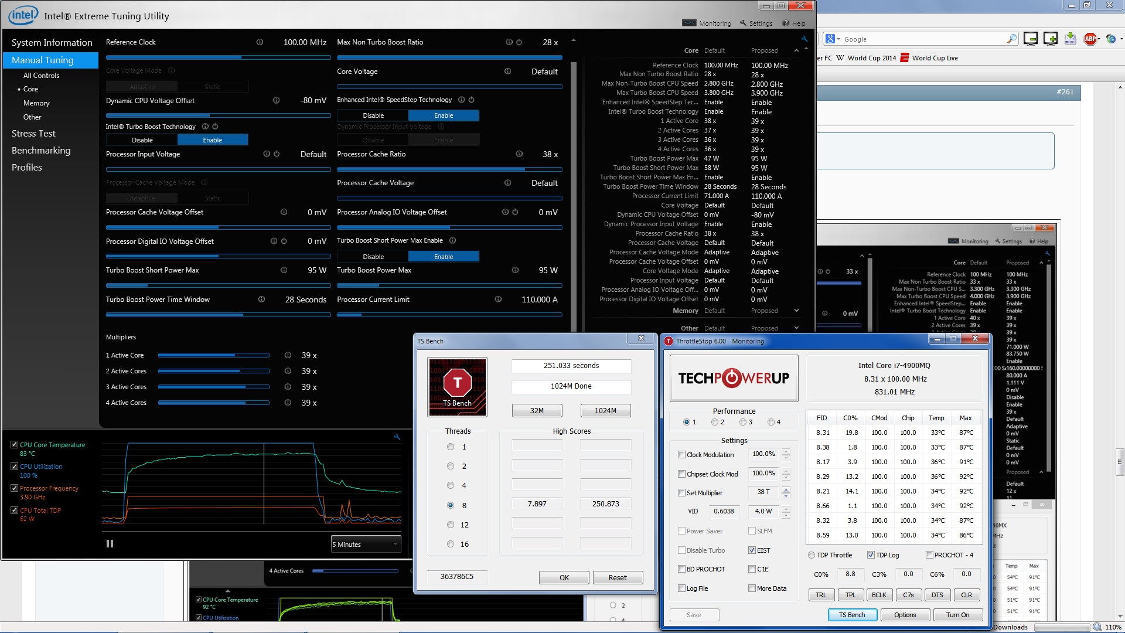
Task: Open the Google search engine dropdown in browser
Action: [x=833, y=39]
